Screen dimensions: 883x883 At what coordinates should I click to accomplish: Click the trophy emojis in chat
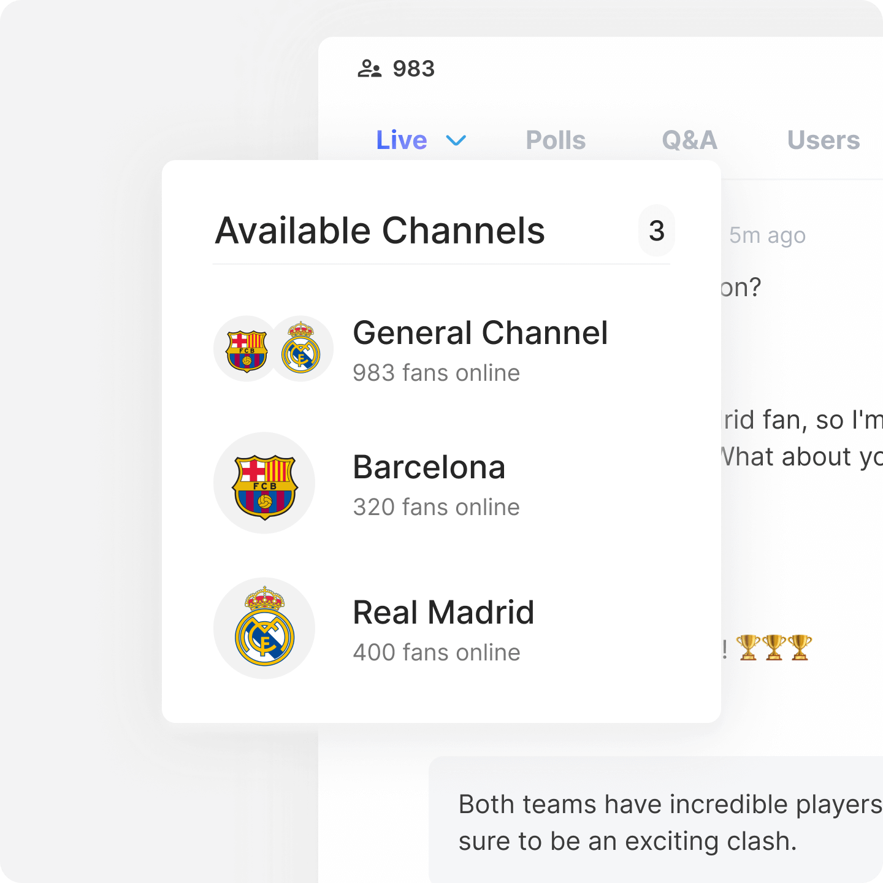click(x=774, y=648)
